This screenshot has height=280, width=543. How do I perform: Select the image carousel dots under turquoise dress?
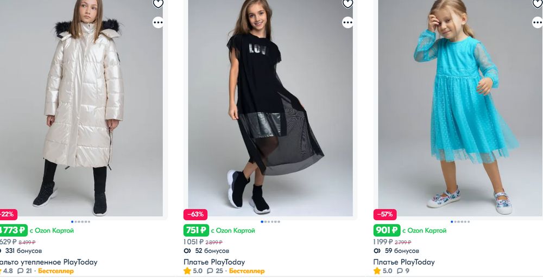460,221
